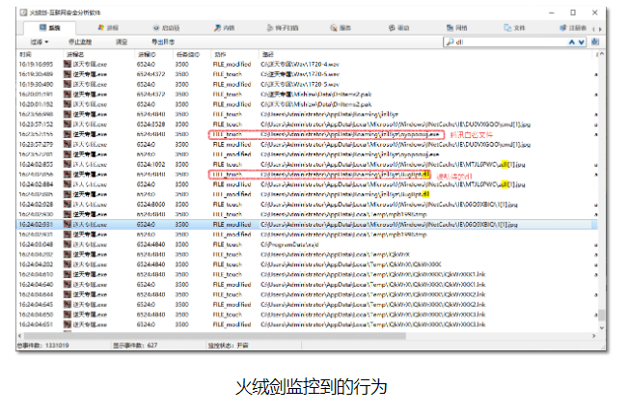Viewport: 629px width, 416px height.
Task: Open the 服务 tab
Action: pos(341,28)
